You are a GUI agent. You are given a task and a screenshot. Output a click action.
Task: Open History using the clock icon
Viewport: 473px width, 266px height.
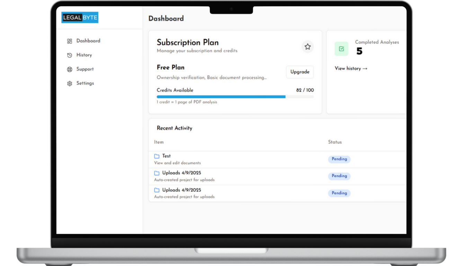pos(70,55)
